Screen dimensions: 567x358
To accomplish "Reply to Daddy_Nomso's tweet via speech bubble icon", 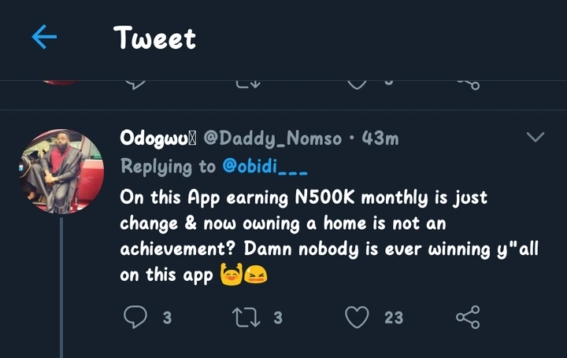I will point(135,317).
